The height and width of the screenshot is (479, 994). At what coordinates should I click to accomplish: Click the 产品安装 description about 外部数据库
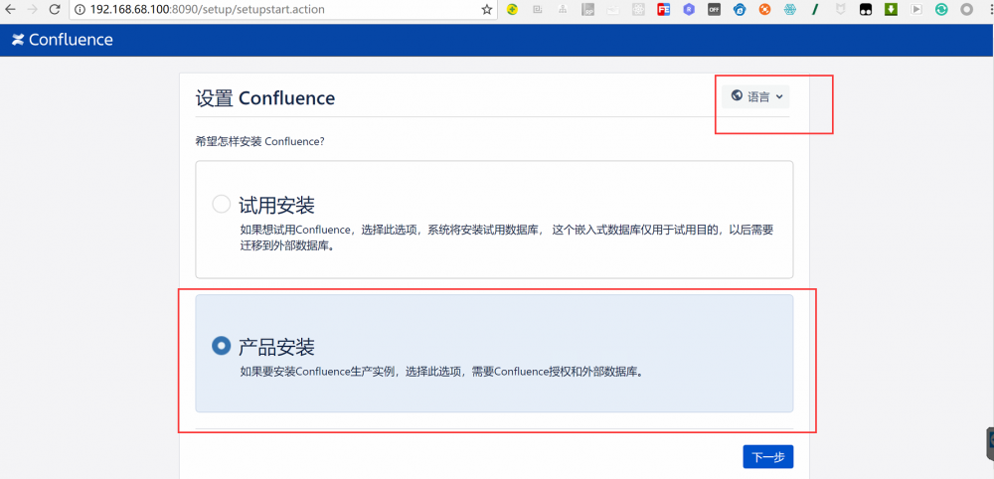(x=442, y=372)
